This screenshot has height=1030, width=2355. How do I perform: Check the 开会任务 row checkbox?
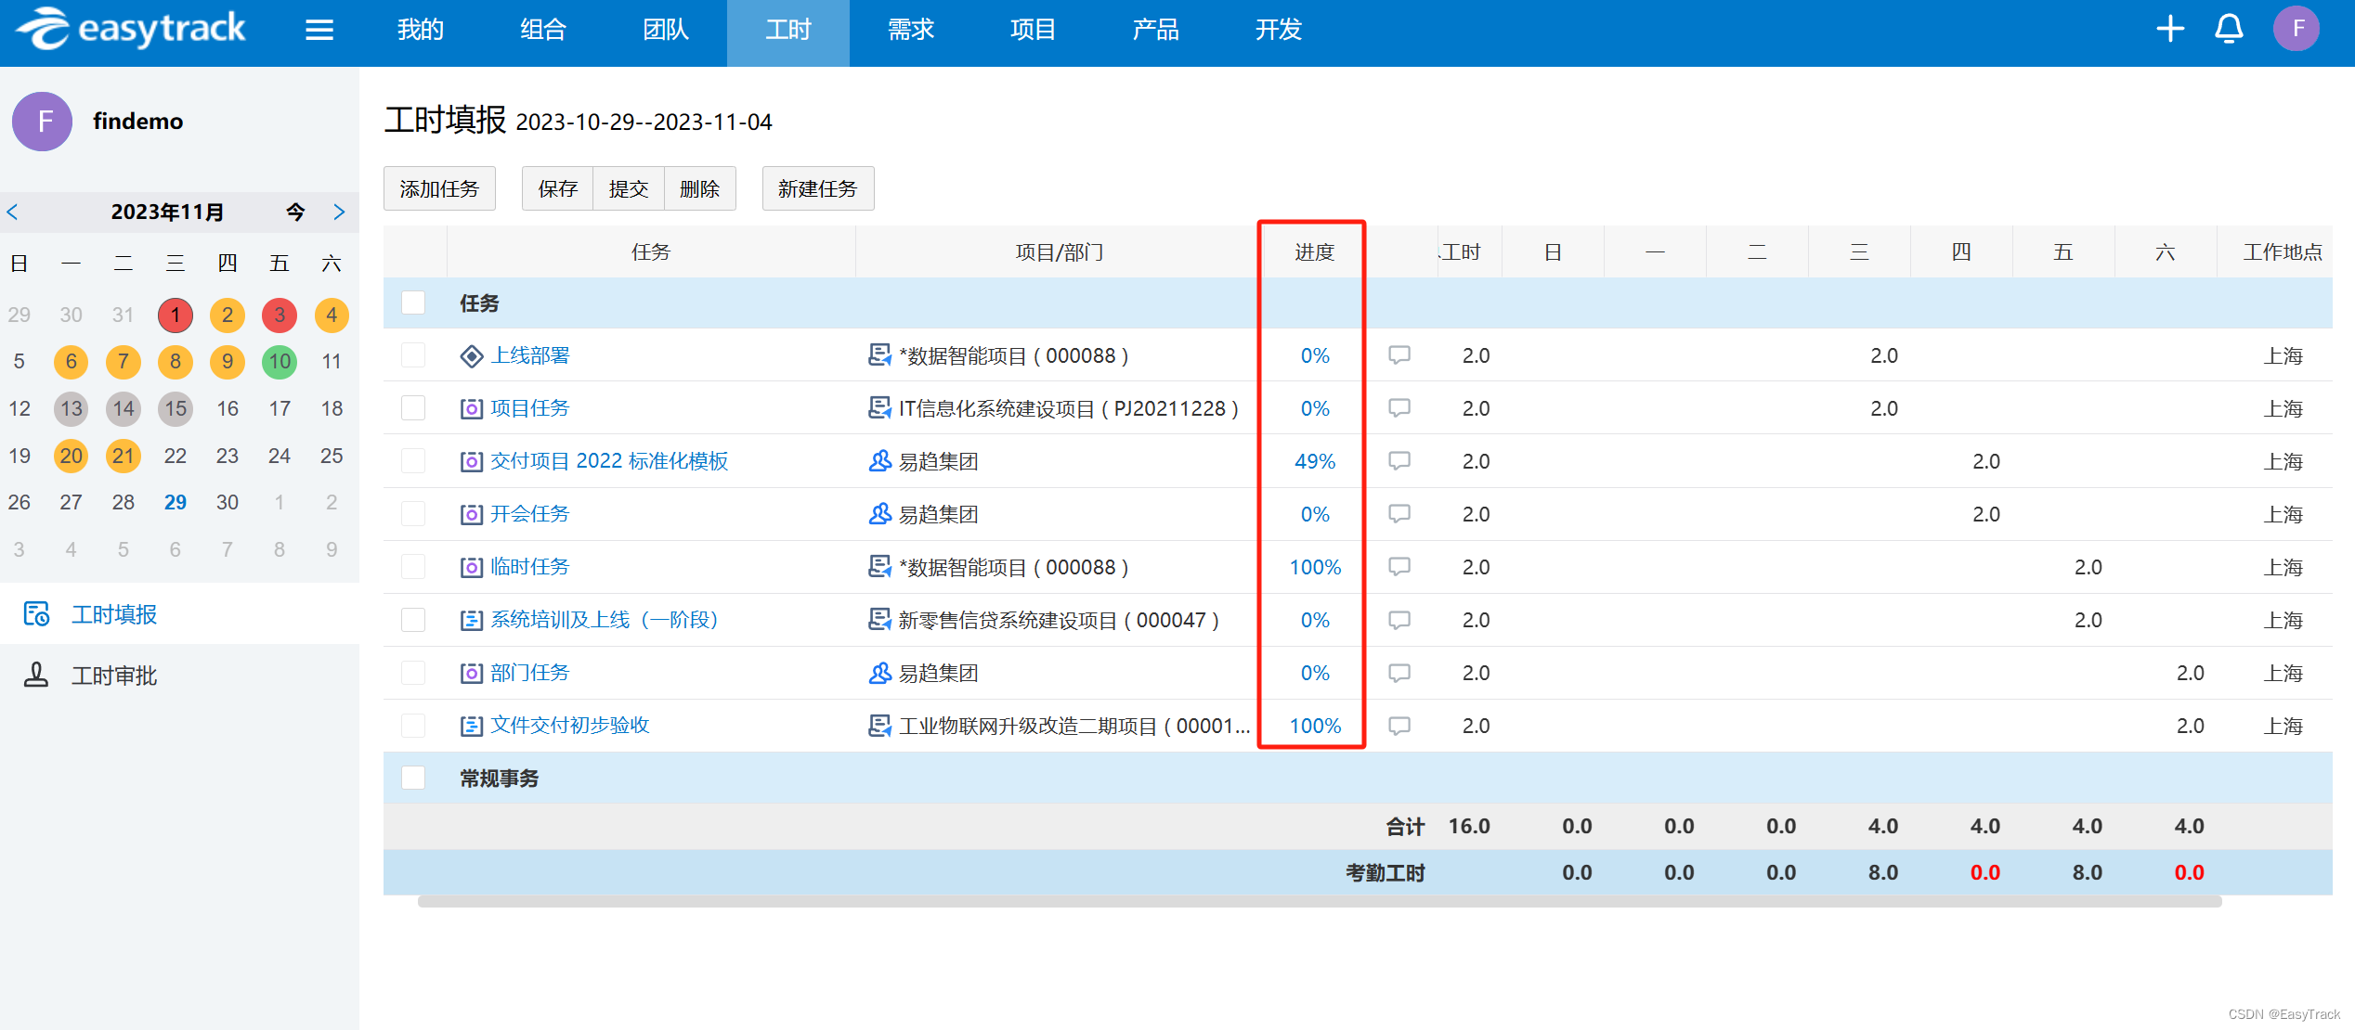pos(413,514)
